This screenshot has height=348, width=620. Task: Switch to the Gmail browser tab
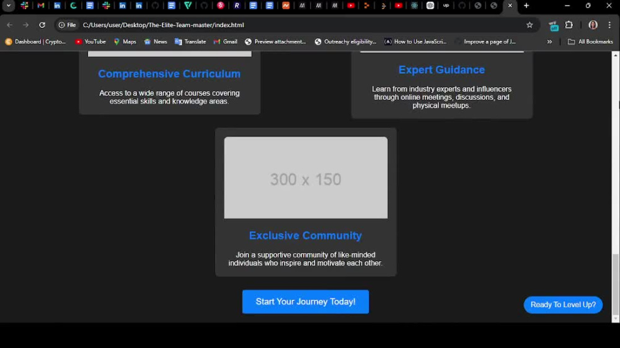[41, 6]
